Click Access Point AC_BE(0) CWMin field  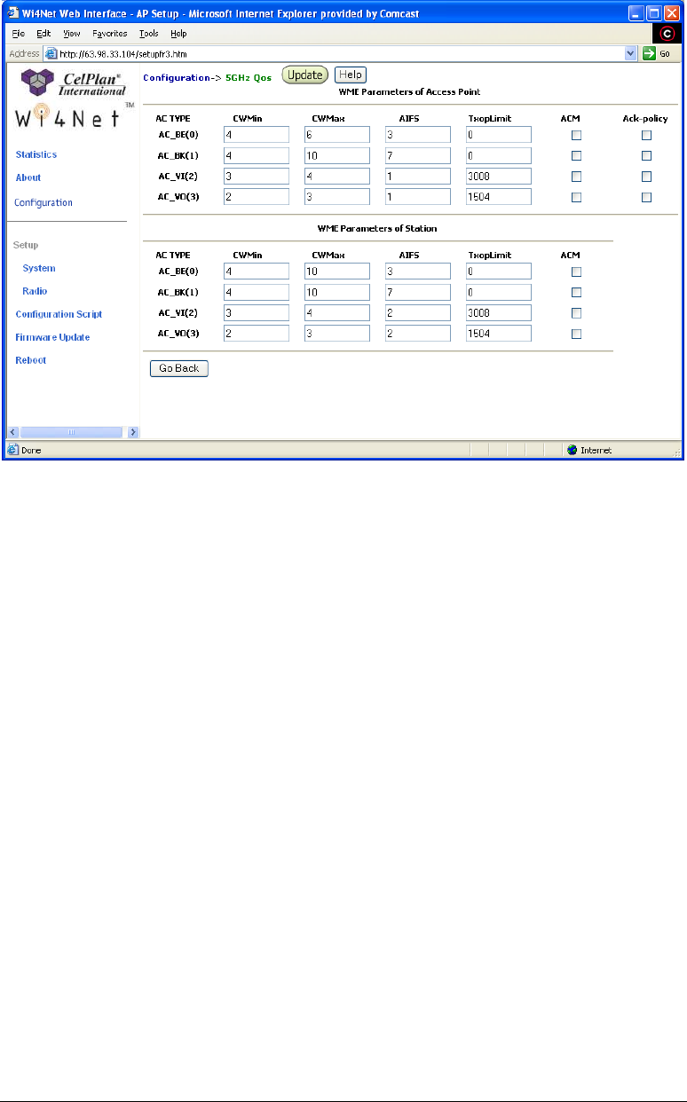(x=257, y=135)
